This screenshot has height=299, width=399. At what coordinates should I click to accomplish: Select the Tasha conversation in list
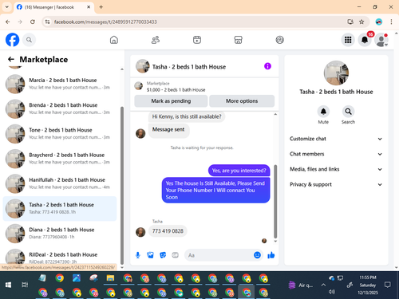(x=60, y=209)
